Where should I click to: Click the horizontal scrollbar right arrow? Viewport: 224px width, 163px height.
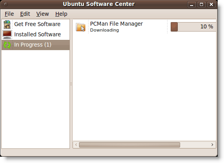pyautogui.click(x=212, y=145)
